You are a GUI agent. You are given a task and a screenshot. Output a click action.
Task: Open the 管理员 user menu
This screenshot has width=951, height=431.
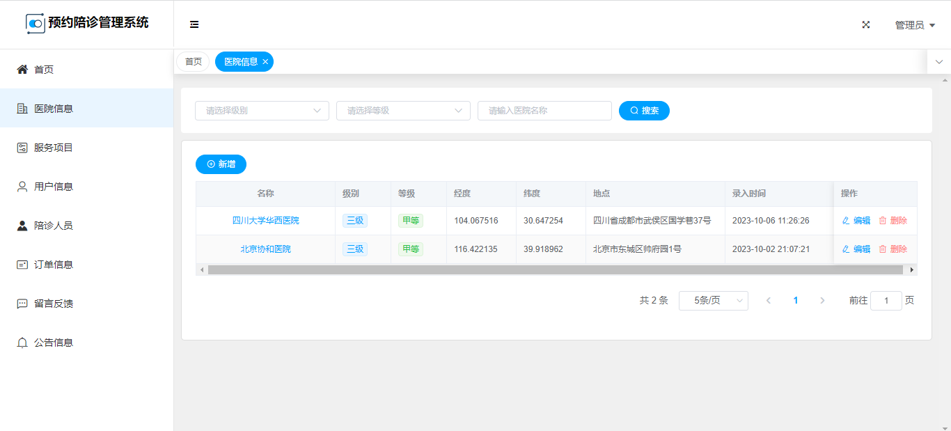point(914,25)
